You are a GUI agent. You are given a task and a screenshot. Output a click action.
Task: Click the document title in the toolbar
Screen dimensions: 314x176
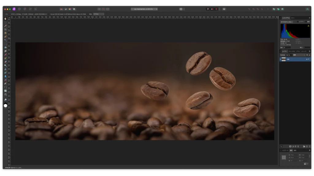coord(144,9)
